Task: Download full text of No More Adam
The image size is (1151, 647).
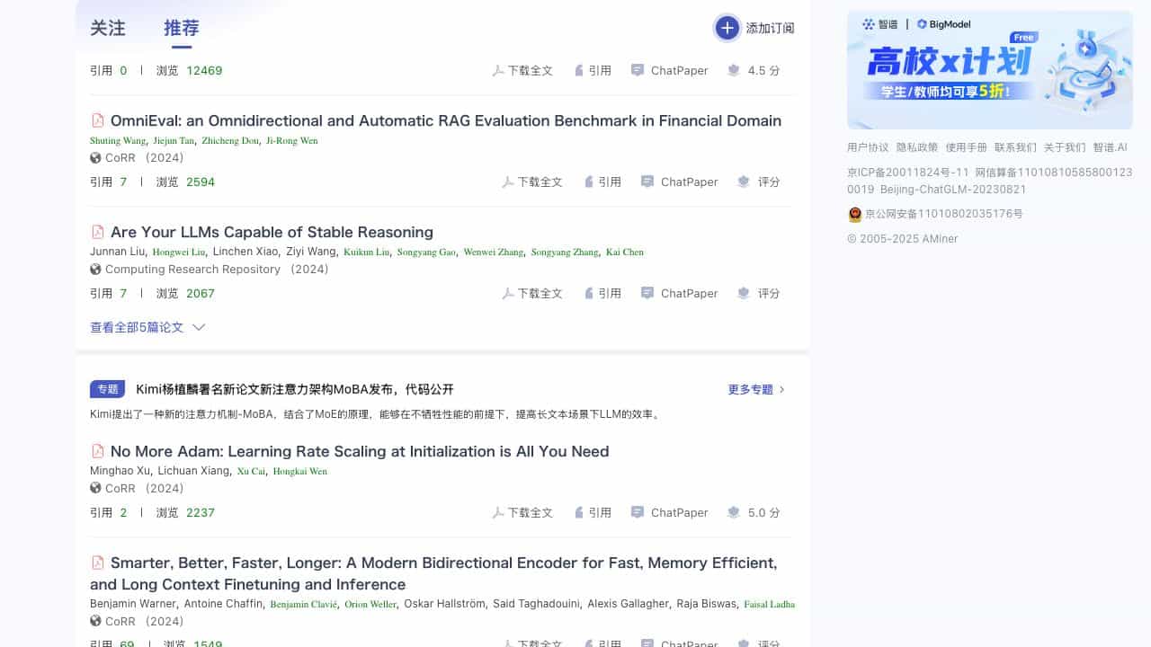Action: coord(522,512)
